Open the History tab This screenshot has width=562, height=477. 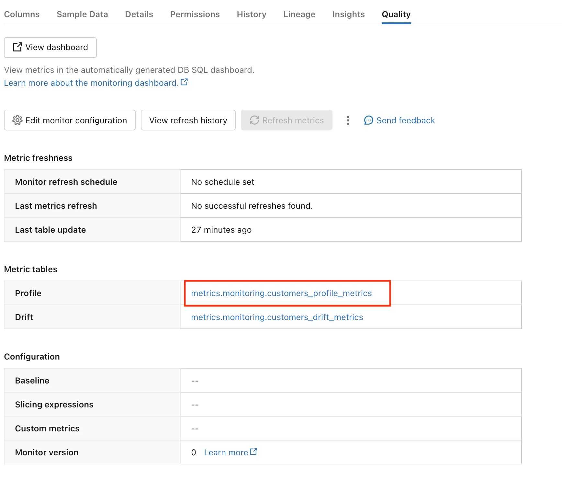tap(252, 14)
